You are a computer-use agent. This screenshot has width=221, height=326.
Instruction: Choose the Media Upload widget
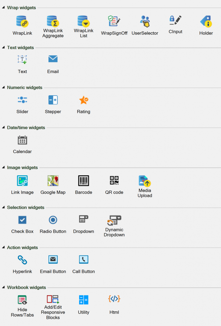point(145,182)
